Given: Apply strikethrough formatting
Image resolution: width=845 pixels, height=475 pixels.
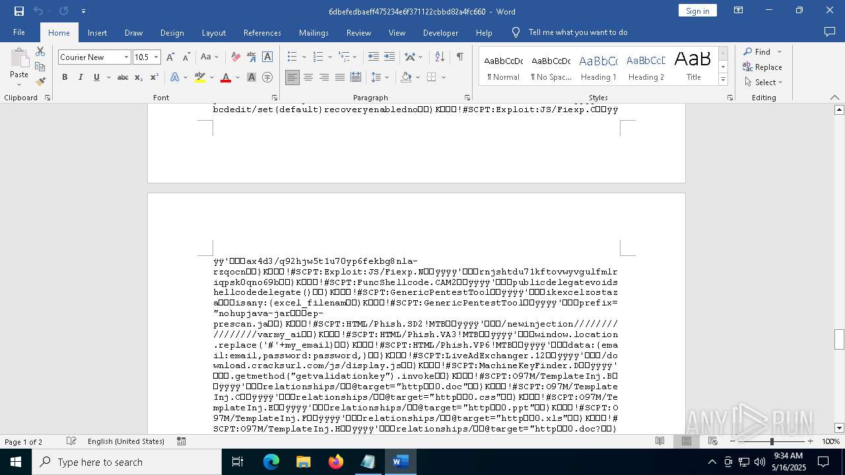Looking at the screenshot, I should point(123,77).
